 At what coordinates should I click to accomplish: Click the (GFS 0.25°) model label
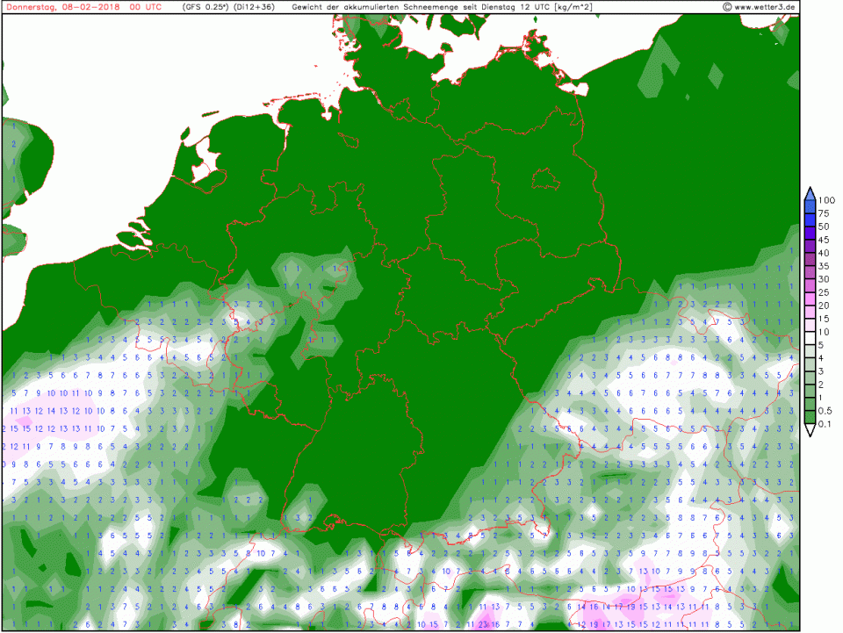point(205,7)
